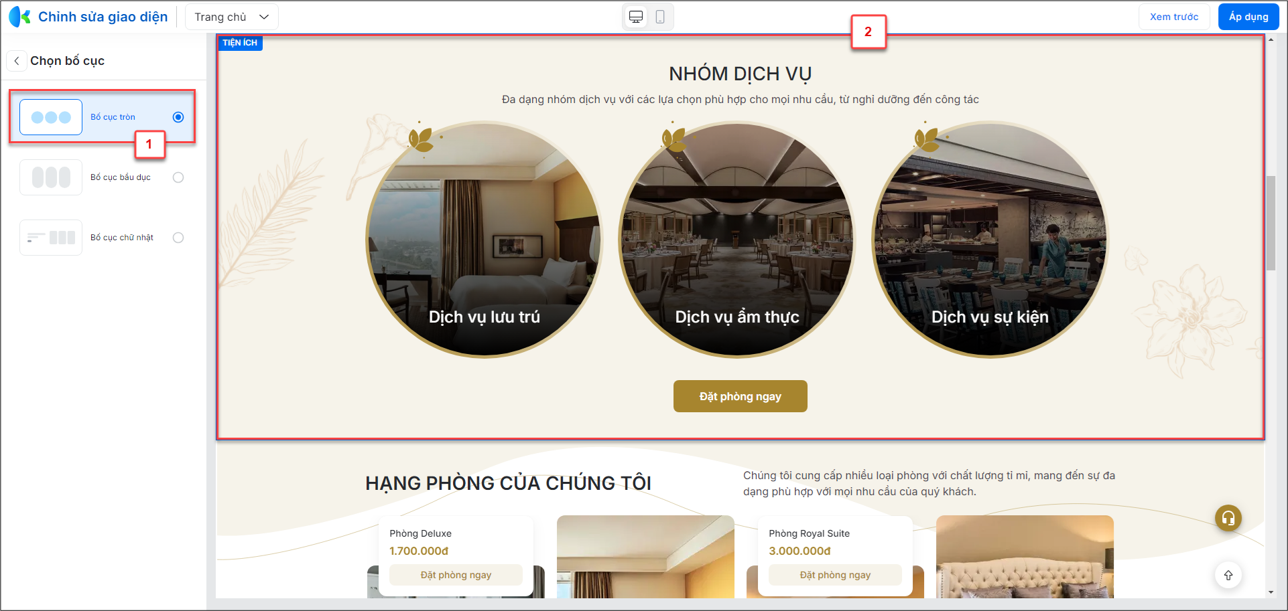
Task: Open the Trang chủ page dropdown
Action: pyautogui.click(x=231, y=17)
